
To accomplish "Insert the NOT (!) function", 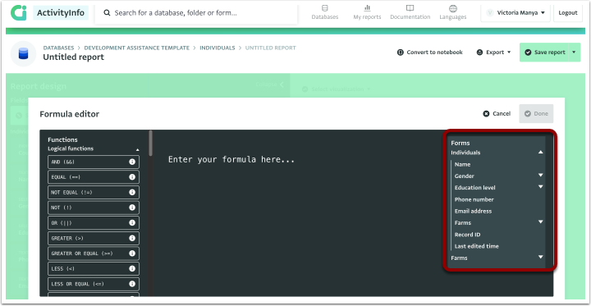I will pyautogui.click(x=94, y=208).
